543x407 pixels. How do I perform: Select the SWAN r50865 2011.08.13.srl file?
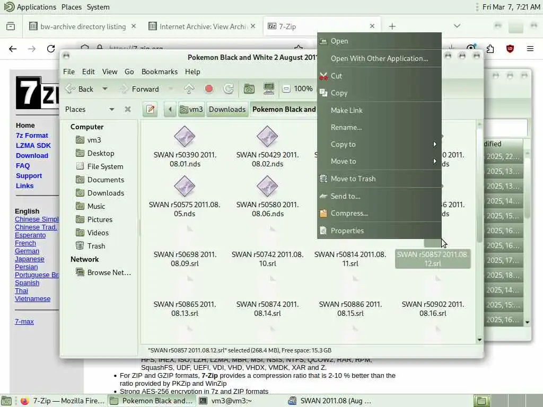(x=185, y=309)
